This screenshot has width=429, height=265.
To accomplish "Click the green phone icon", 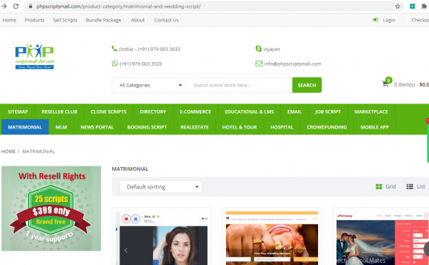I will coord(114,49).
